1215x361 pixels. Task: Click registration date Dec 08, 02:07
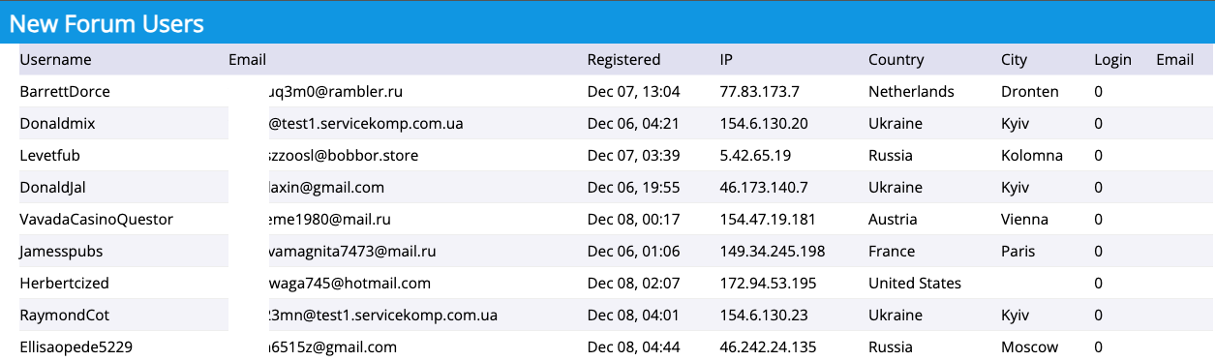(634, 284)
